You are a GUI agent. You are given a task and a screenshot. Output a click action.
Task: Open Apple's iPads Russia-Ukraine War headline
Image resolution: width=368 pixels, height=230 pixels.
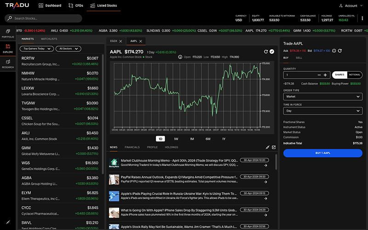(x=178, y=194)
